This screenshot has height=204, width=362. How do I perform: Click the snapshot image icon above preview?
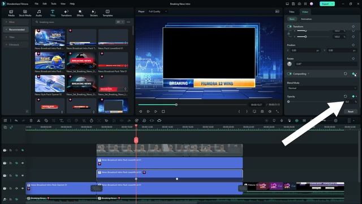[277, 11]
